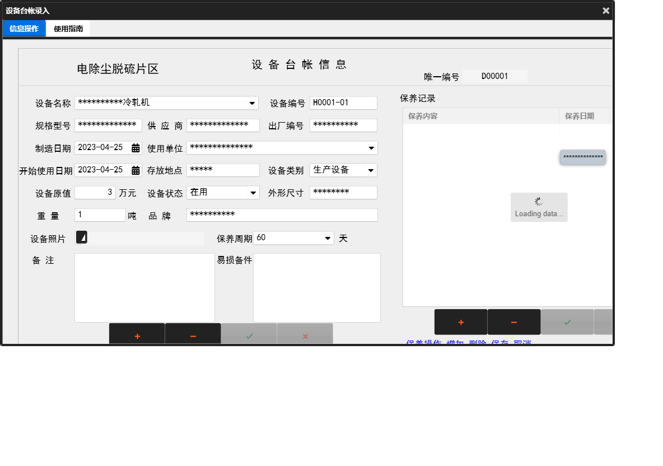Image resolution: width=663 pixels, height=466 pixels.
Task: Click the green checkmark under the maintenance record list
Action: (x=567, y=321)
